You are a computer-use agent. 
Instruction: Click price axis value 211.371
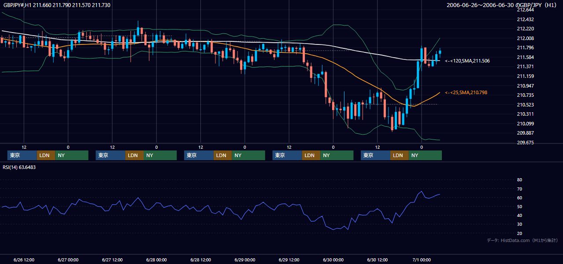[526, 66]
